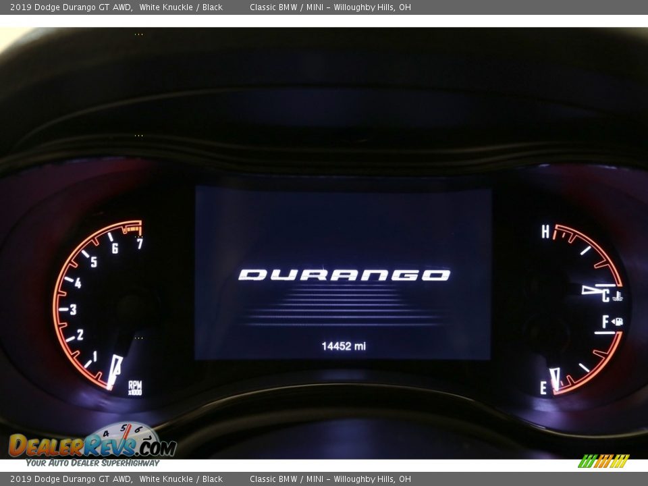This screenshot has width=648, height=486.
Task: Click the number 4 on the tachometer
Action: tap(78, 283)
